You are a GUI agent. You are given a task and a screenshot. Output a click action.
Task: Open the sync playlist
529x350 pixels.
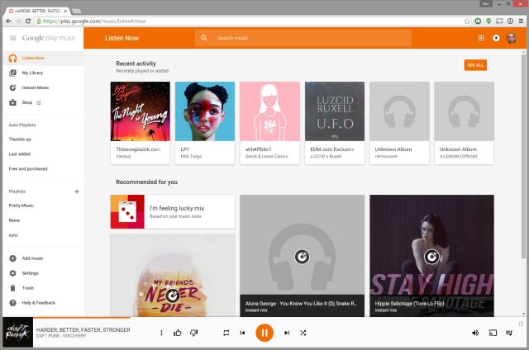click(13, 235)
